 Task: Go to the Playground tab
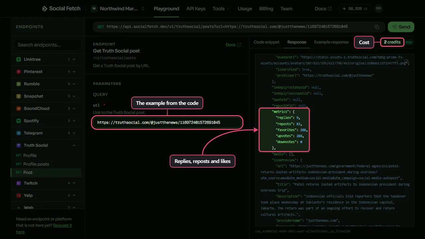click(x=166, y=9)
